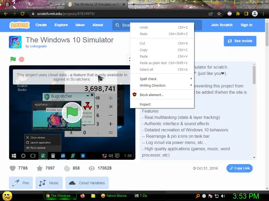Click Join Scratch in the navbar

tap(222, 25)
